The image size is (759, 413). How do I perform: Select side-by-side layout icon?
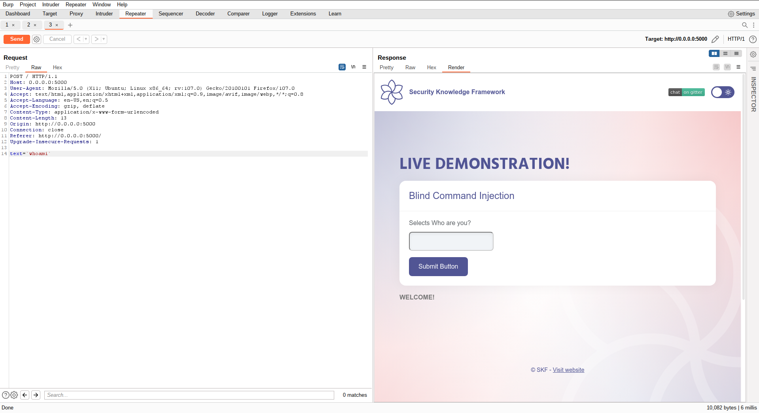point(714,53)
